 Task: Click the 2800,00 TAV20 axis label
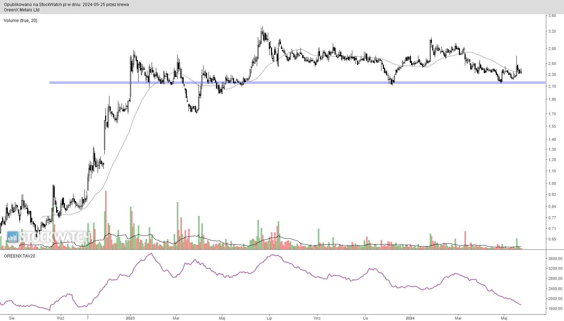(555, 279)
